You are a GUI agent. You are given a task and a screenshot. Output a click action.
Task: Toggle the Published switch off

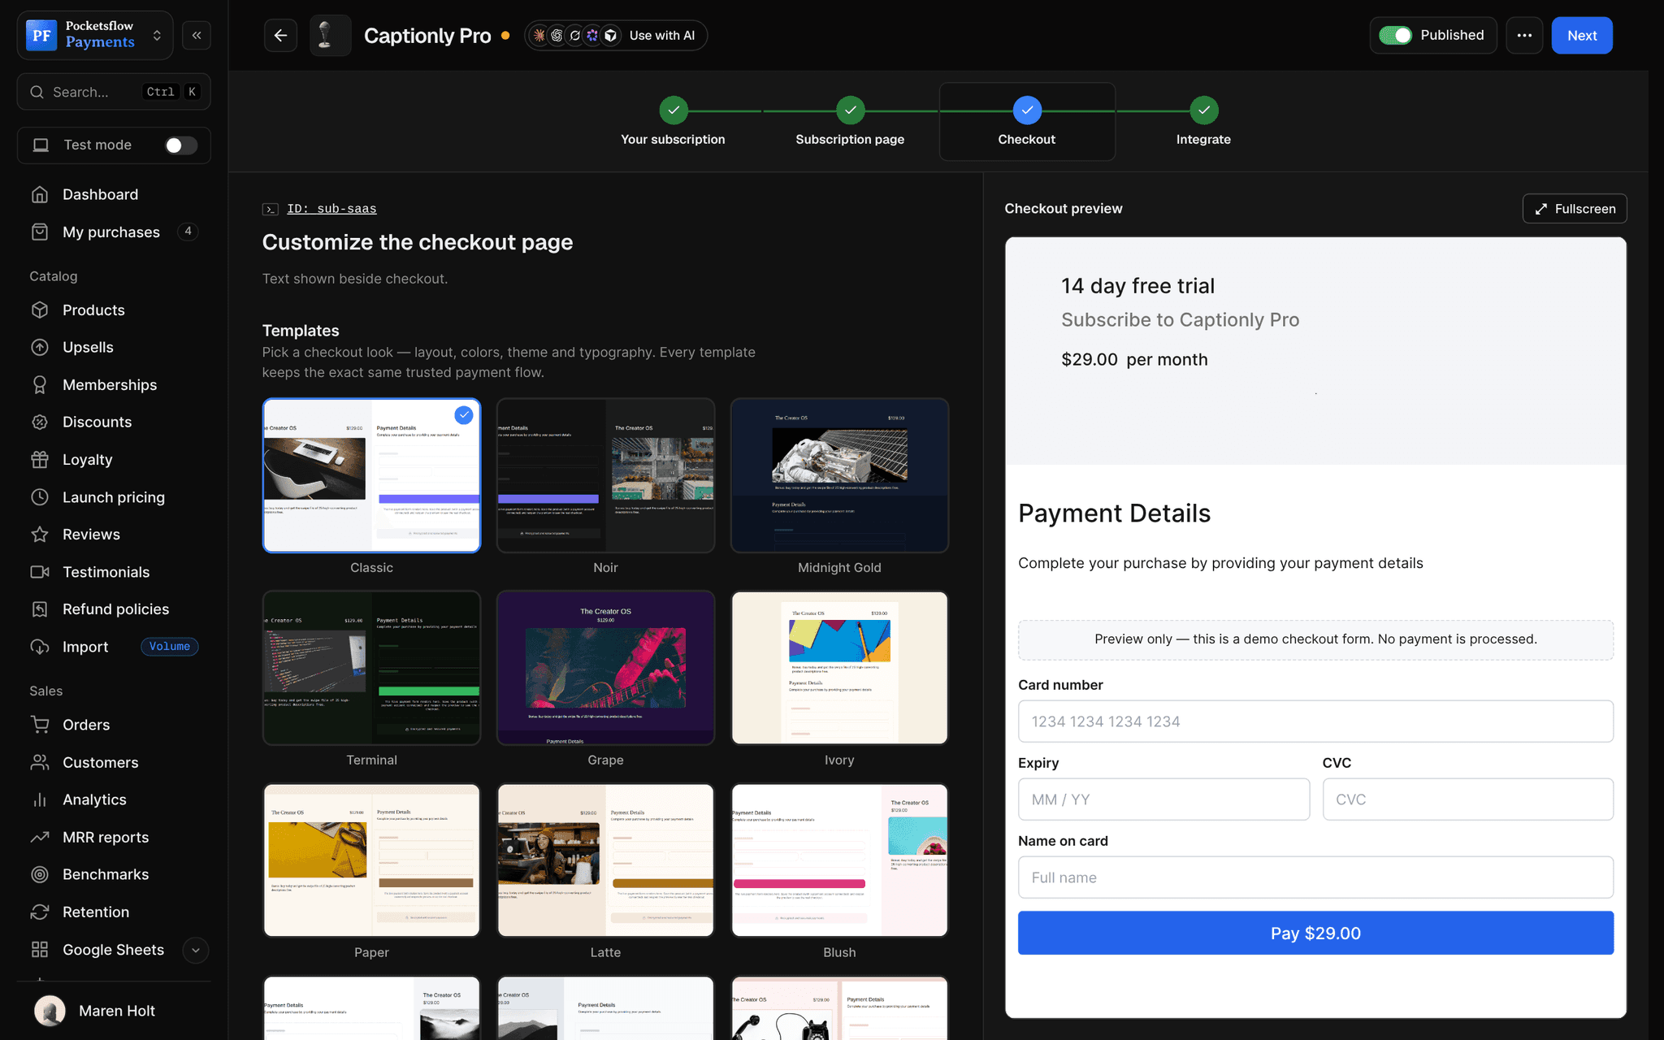tap(1395, 35)
